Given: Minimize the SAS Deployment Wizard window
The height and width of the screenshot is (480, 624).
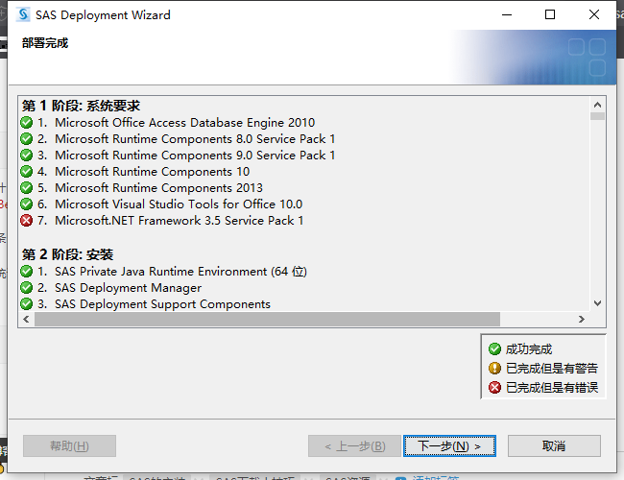Looking at the screenshot, I should [x=507, y=14].
